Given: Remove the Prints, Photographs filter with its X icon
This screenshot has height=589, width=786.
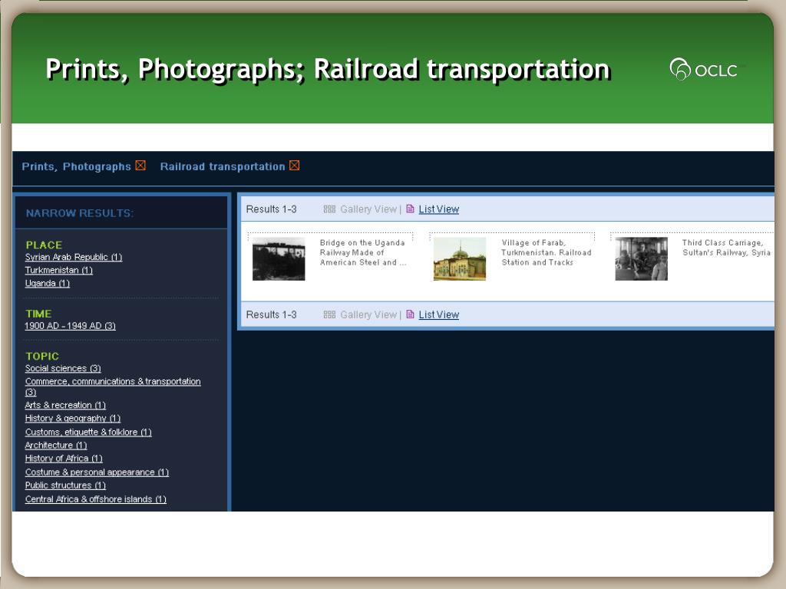Looking at the screenshot, I should tap(140, 166).
